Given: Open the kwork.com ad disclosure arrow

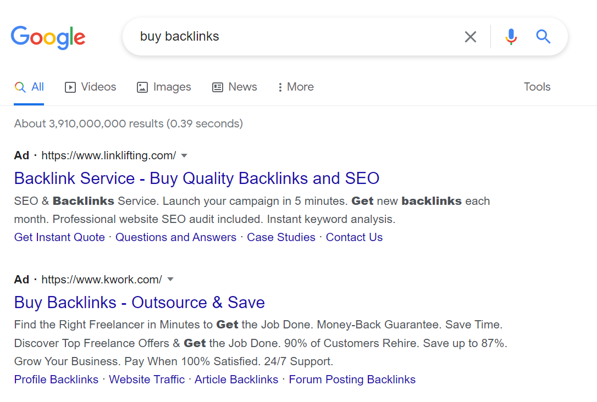Looking at the screenshot, I should coord(170,279).
